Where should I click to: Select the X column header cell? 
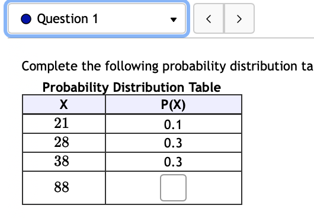pos(64,104)
